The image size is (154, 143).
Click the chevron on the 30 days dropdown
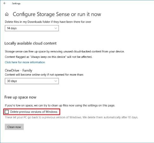[x=56, y=81]
